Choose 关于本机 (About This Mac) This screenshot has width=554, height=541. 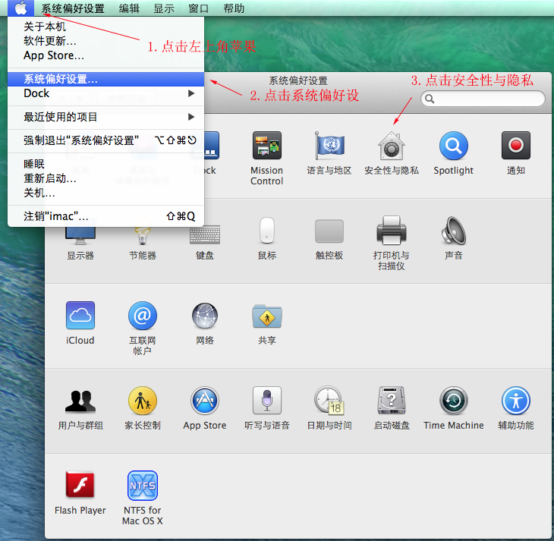105,27
